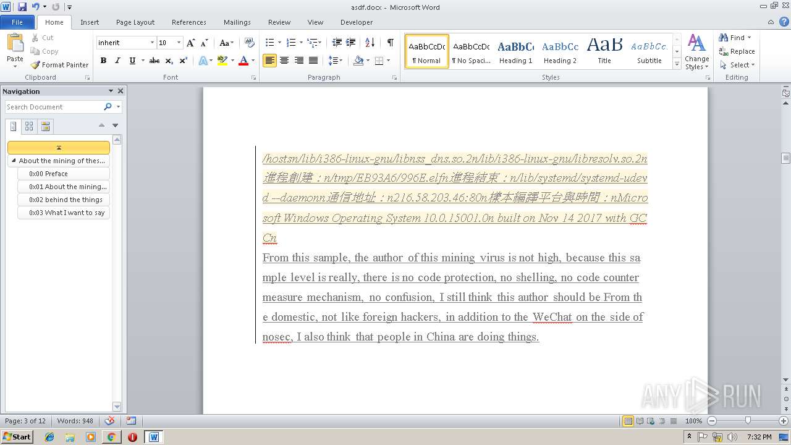Open Internet Explorer from taskbar
Viewport: 791px width, 445px height.
click(49, 437)
